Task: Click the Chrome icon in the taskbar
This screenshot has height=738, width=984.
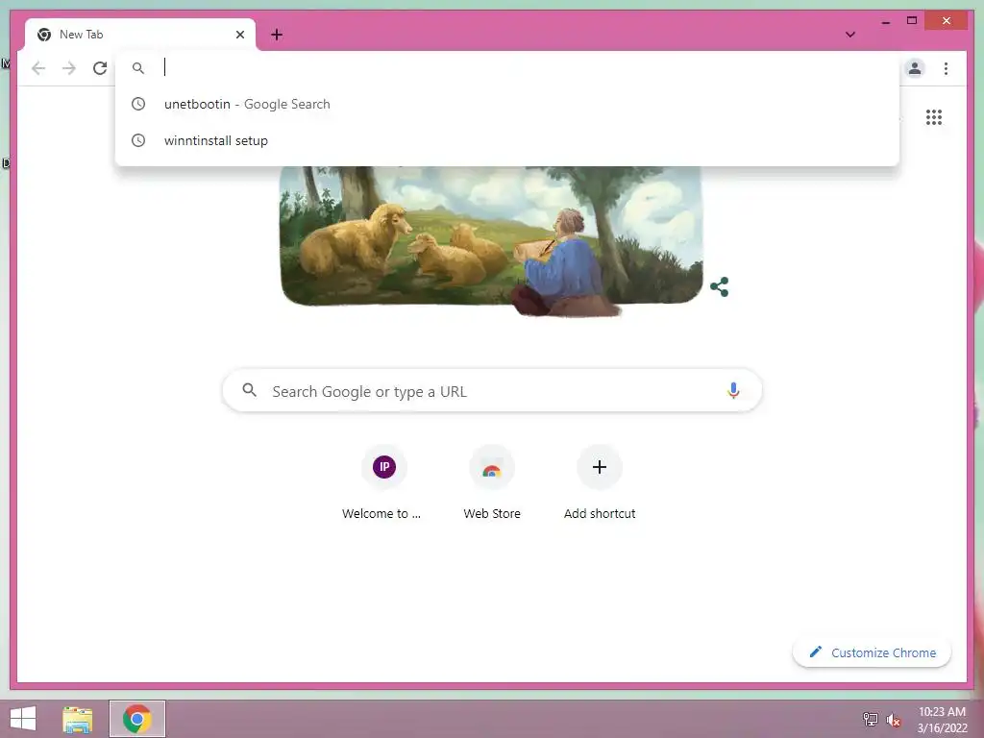Action: [137, 719]
